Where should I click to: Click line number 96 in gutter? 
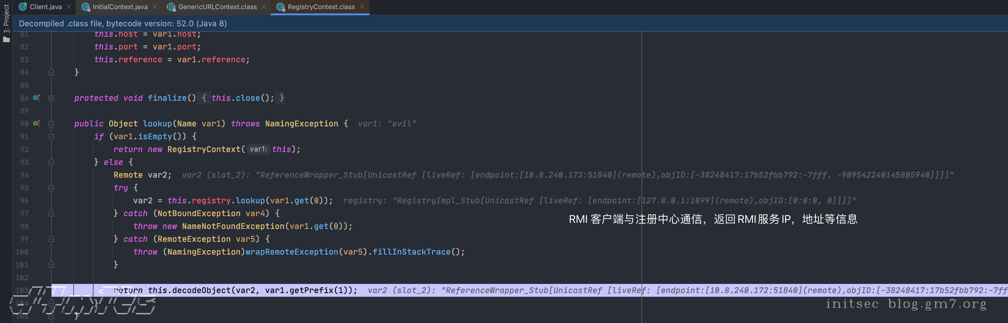(x=24, y=201)
